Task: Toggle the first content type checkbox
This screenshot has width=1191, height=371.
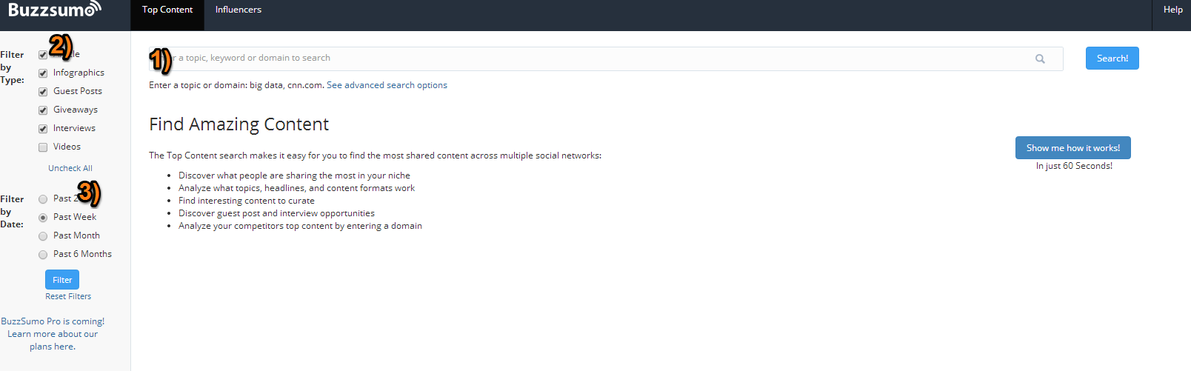Action: 42,55
